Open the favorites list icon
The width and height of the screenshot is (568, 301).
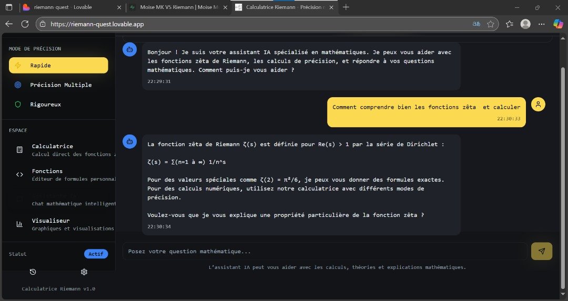pyautogui.click(x=509, y=24)
